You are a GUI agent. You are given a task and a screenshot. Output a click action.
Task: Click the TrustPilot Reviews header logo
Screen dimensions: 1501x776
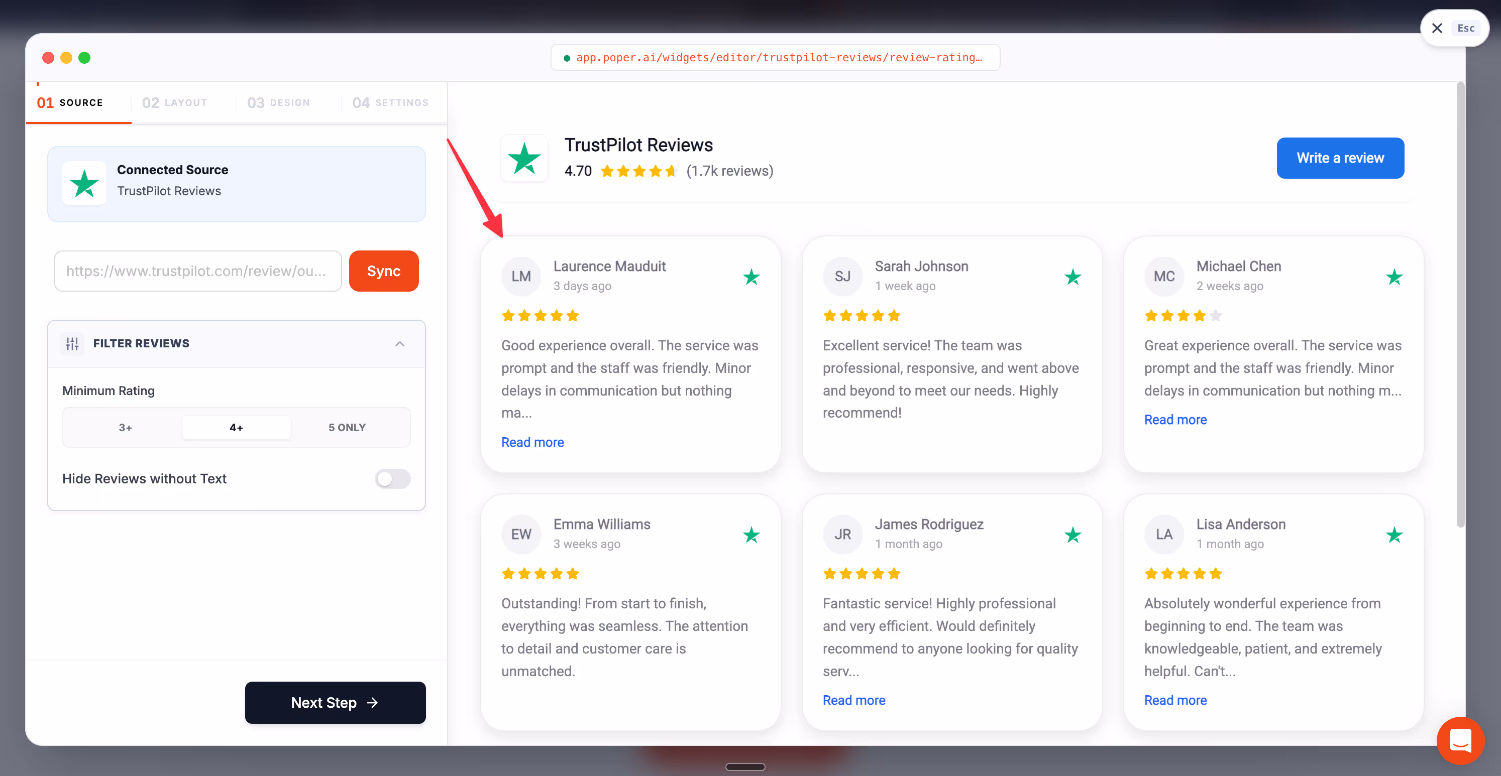pos(524,158)
